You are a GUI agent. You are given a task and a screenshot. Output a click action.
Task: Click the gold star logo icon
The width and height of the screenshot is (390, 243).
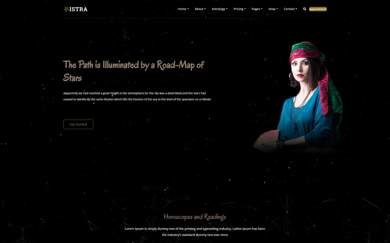point(65,9)
